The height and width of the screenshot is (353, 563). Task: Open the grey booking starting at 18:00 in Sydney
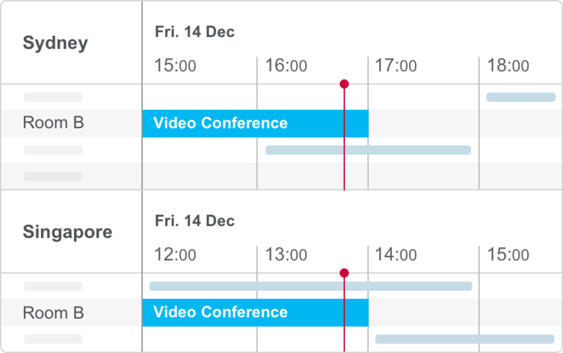(521, 97)
